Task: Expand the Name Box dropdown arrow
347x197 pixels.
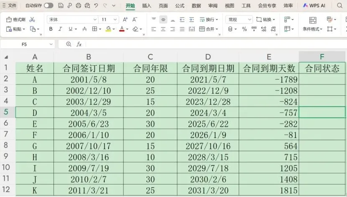Action: (51, 44)
